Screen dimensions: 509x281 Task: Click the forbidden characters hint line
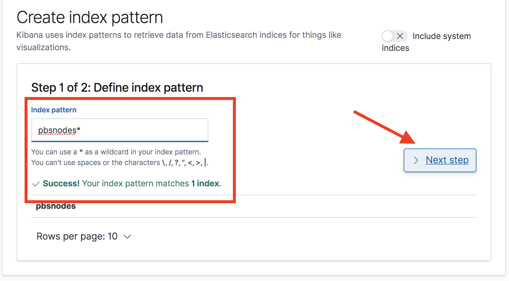click(120, 163)
